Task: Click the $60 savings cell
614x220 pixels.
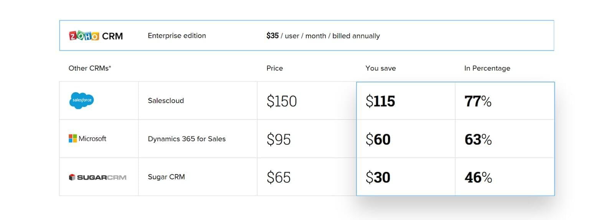Action: point(378,139)
